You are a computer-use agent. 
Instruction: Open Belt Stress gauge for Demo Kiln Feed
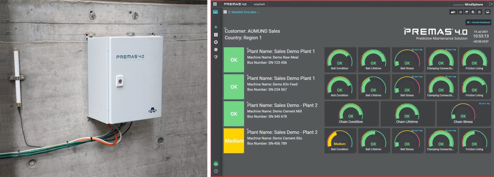tap(407, 87)
